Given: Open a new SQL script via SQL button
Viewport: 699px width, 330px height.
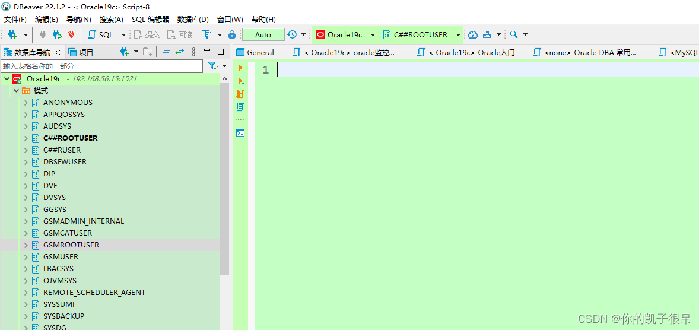Looking at the screenshot, I should pyautogui.click(x=101, y=34).
